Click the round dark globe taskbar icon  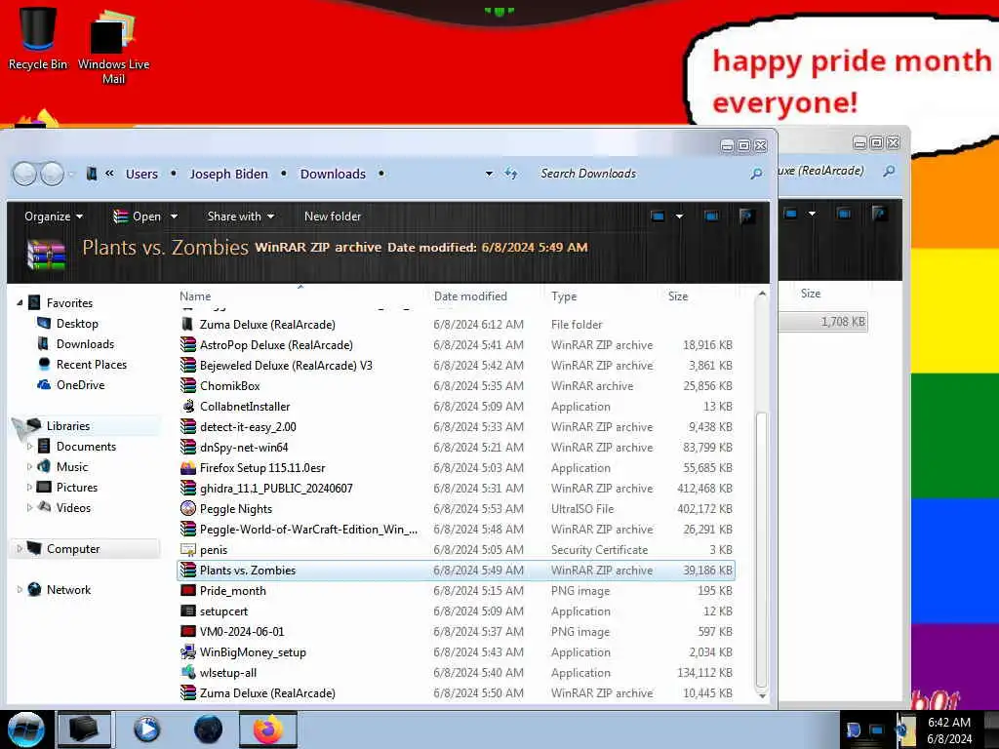point(209,729)
